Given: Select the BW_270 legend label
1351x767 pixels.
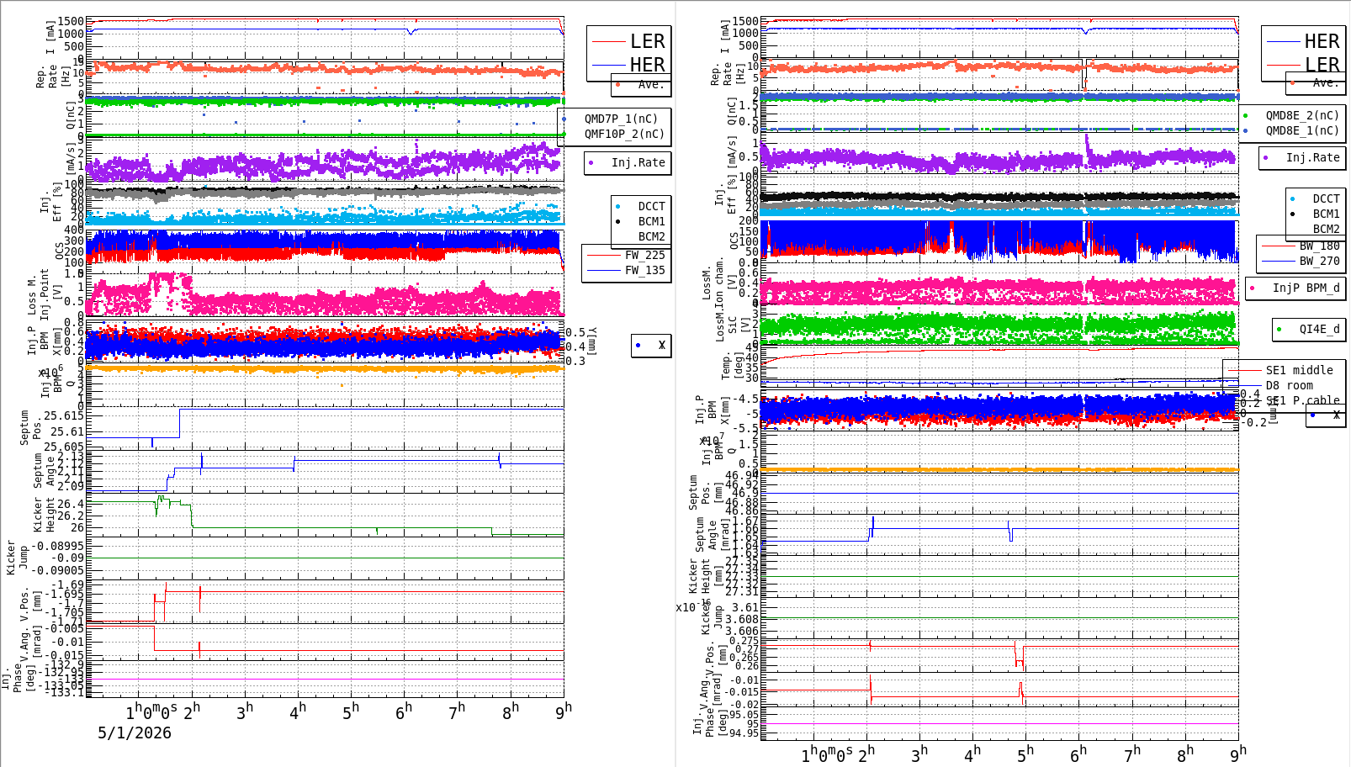Looking at the screenshot, I should pyautogui.click(x=1319, y=261).
